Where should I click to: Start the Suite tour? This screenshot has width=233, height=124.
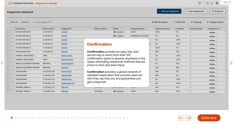[209, 118]
